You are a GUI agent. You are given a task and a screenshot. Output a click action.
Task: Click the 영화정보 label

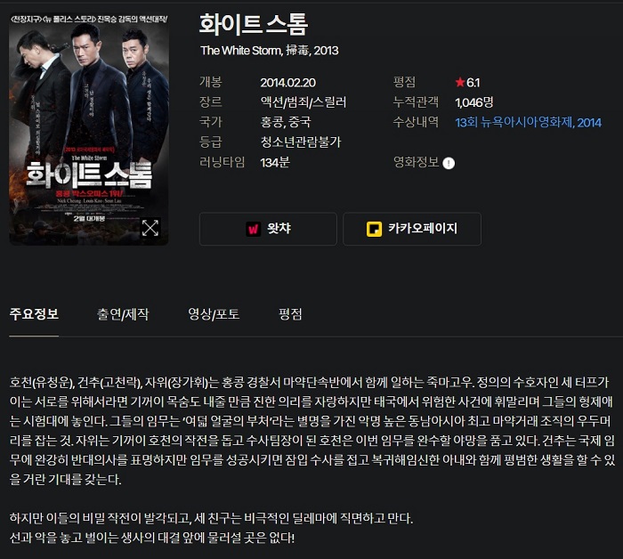416,162
